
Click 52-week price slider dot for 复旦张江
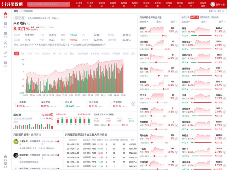click(x=156, y=62)
